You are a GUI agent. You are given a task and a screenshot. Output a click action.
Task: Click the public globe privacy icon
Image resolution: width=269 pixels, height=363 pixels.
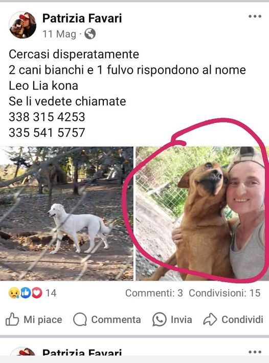pyautogui.click(x=90, y=34)
